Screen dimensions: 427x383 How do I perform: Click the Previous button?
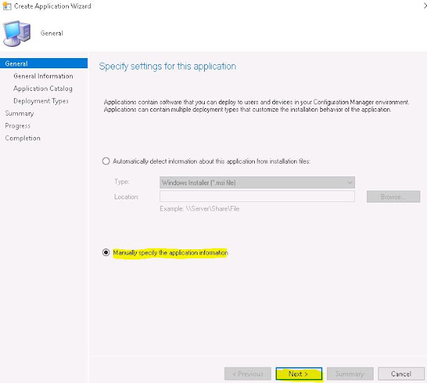click(x=248, y=374)
